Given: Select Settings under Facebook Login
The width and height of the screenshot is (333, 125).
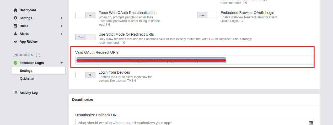Looking at the screenshot, I should pos(39,71).
